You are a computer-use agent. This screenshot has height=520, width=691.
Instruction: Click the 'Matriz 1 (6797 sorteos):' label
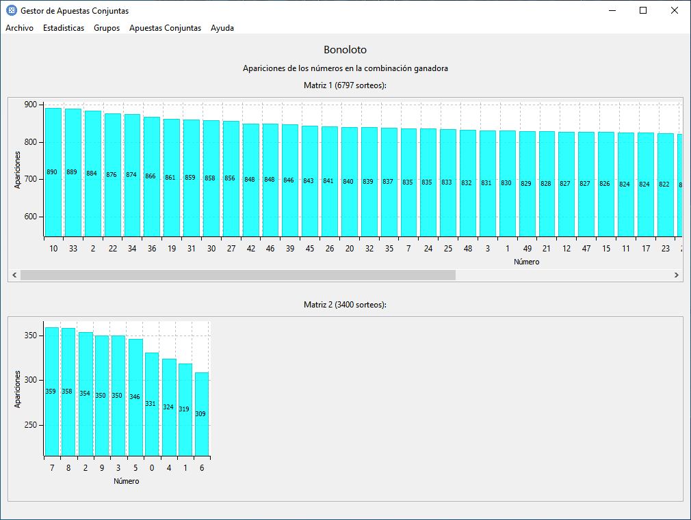pos(345,85)
